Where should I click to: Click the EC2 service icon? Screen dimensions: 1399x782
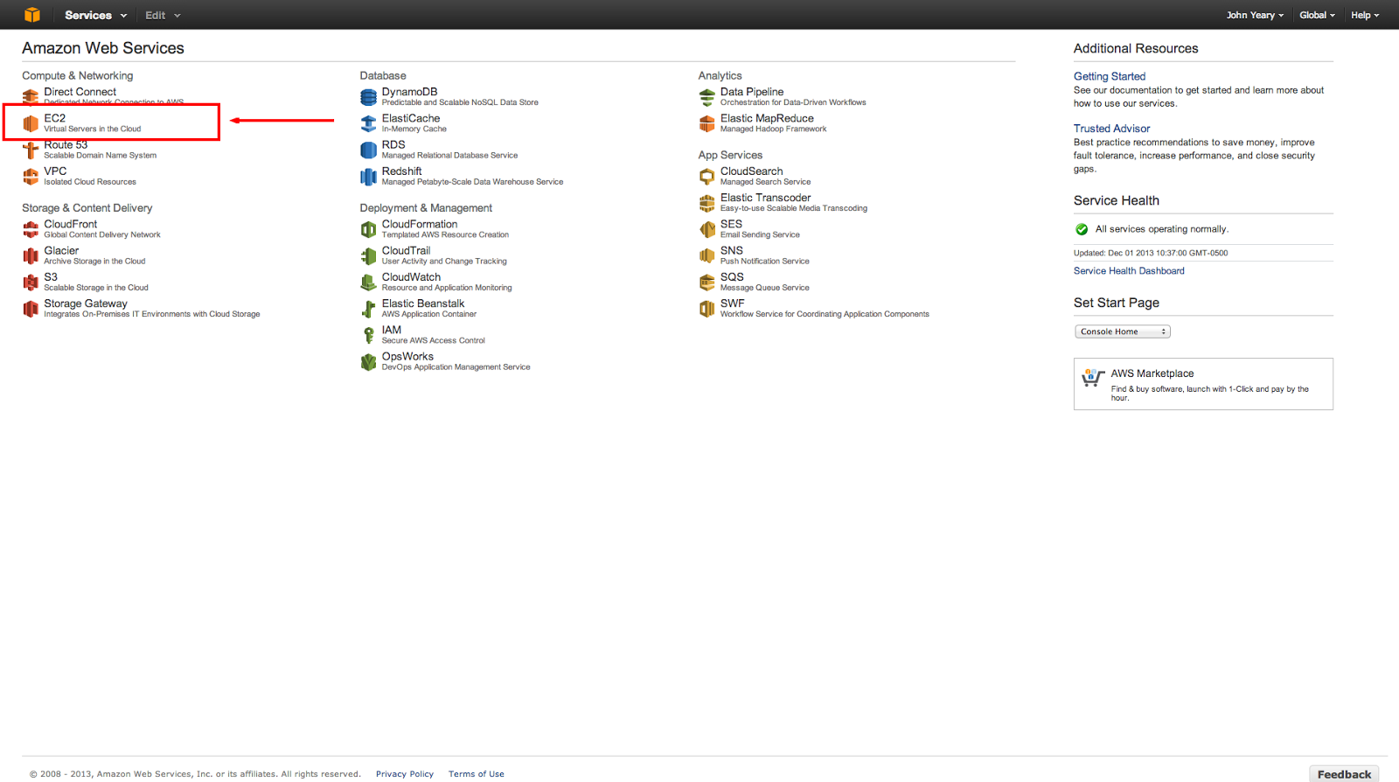(31, 123)
